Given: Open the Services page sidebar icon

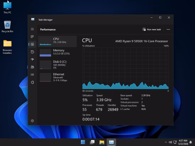Looking at the screenshot, I should pos(32,82).
